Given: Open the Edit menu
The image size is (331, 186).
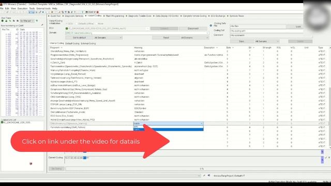Looking at the screenshot, I should [7, 8].
